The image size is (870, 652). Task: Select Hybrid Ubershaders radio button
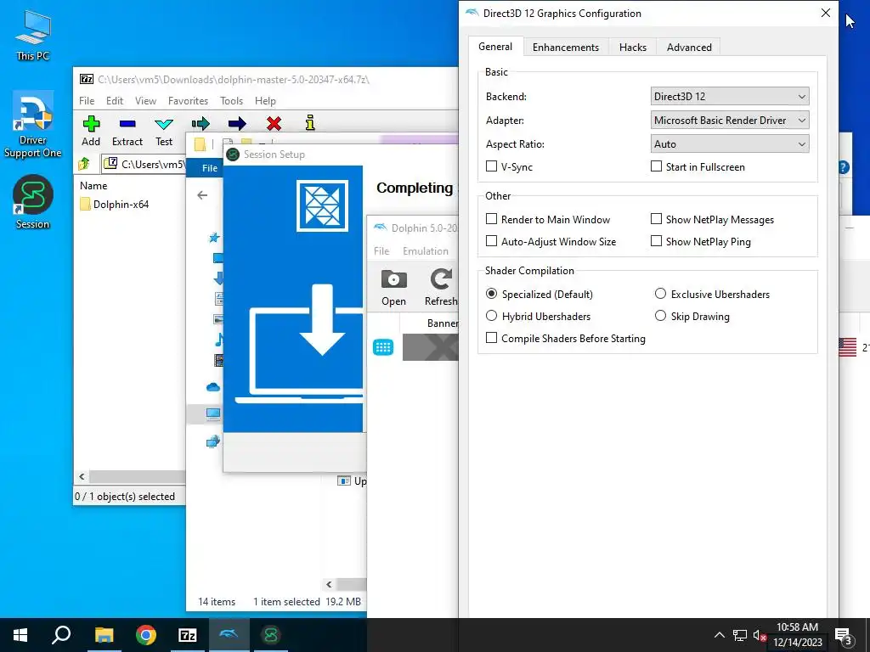(491, 316)
